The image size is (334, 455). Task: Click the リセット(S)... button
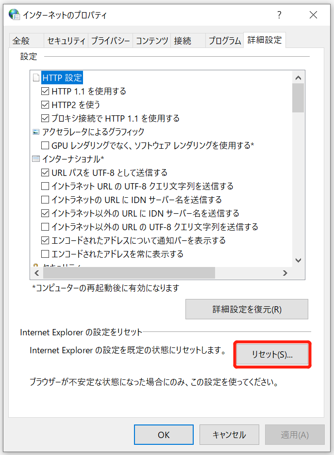coord(272,354)
